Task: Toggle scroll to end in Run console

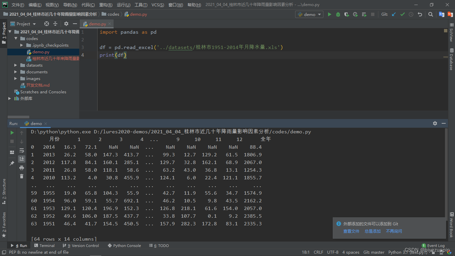Action: pos(22,159)
